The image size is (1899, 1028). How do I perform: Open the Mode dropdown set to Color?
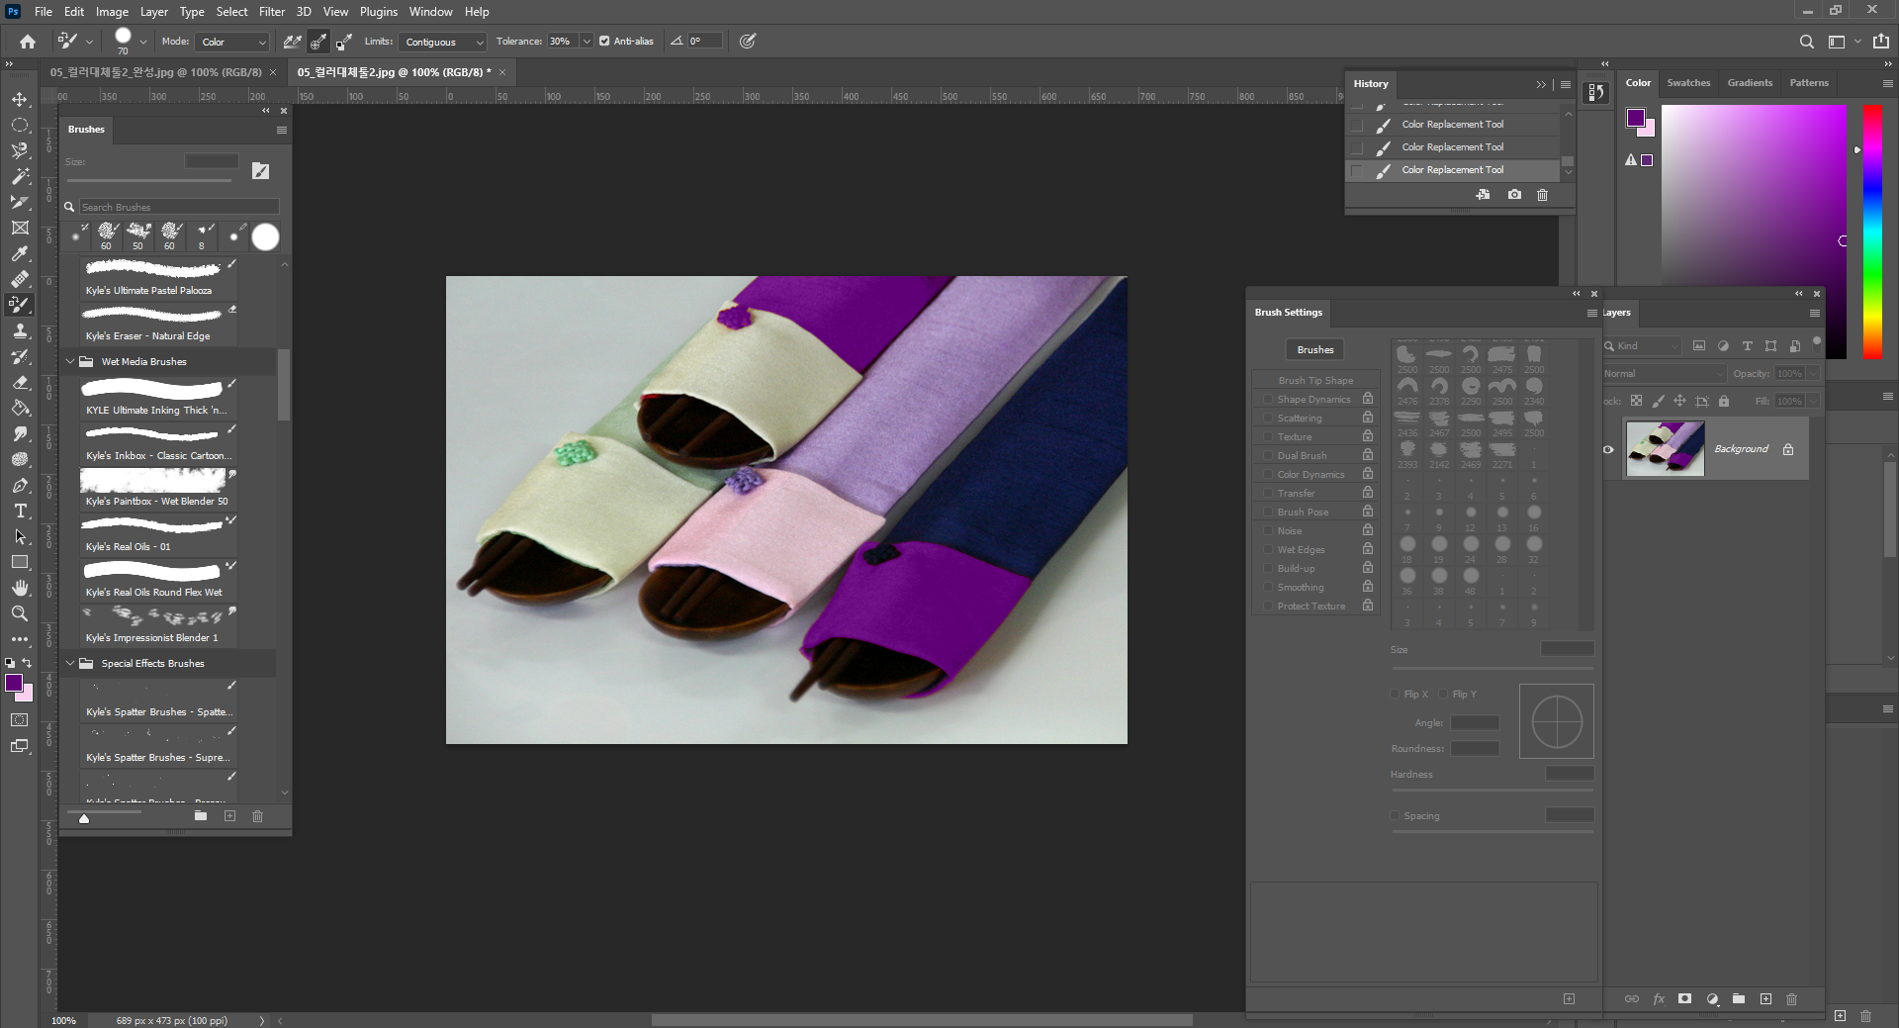pyautogui.click(x=233, y=42)
